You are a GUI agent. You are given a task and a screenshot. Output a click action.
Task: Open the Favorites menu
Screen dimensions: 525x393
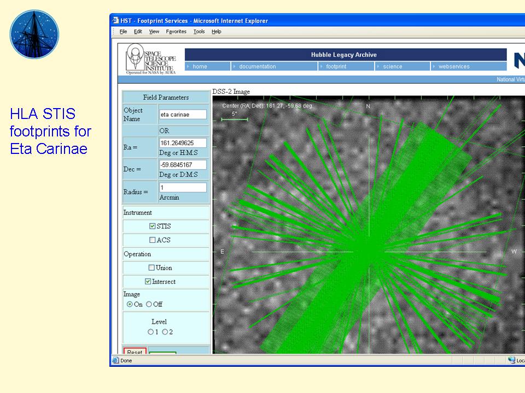[176, 31]
